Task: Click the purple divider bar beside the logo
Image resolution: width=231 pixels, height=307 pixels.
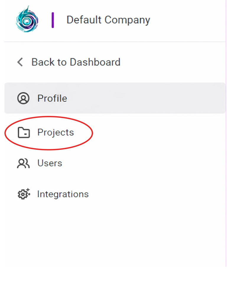Action: [53, 20]
